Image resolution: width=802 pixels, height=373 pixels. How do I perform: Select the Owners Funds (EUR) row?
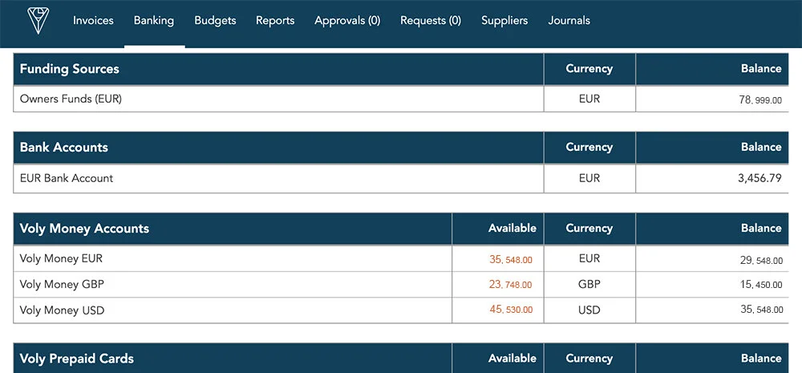[x=401, y=99]
